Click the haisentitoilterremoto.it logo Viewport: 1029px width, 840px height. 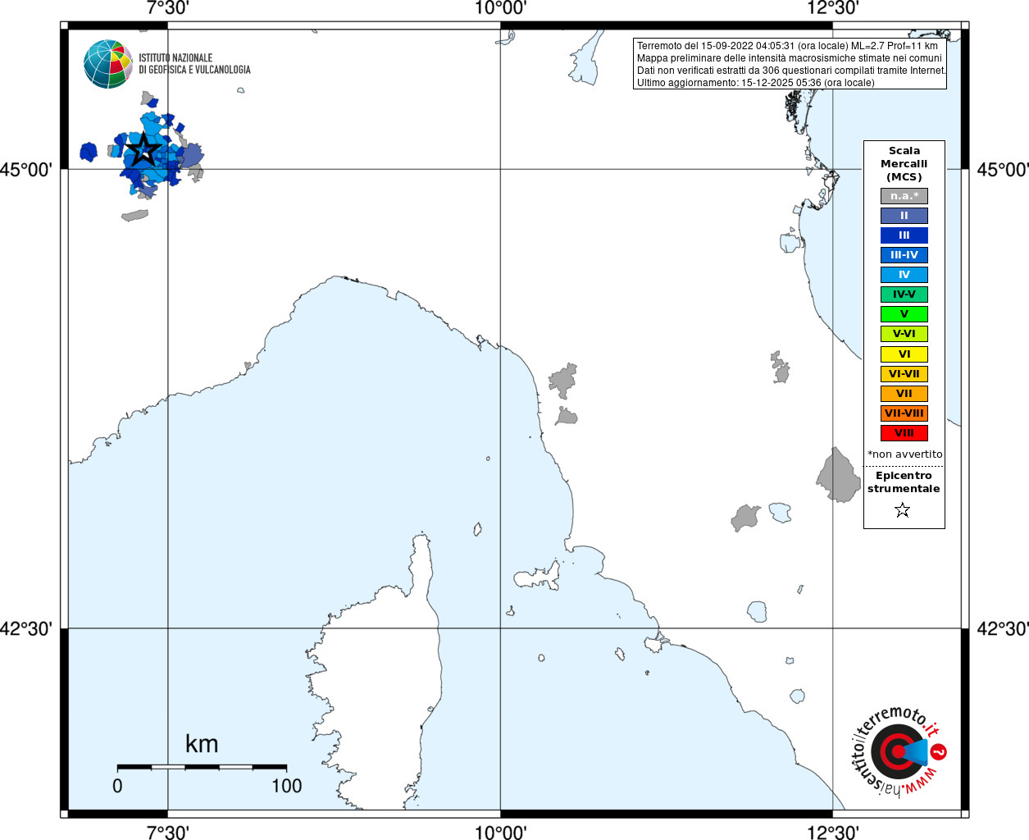899,751
